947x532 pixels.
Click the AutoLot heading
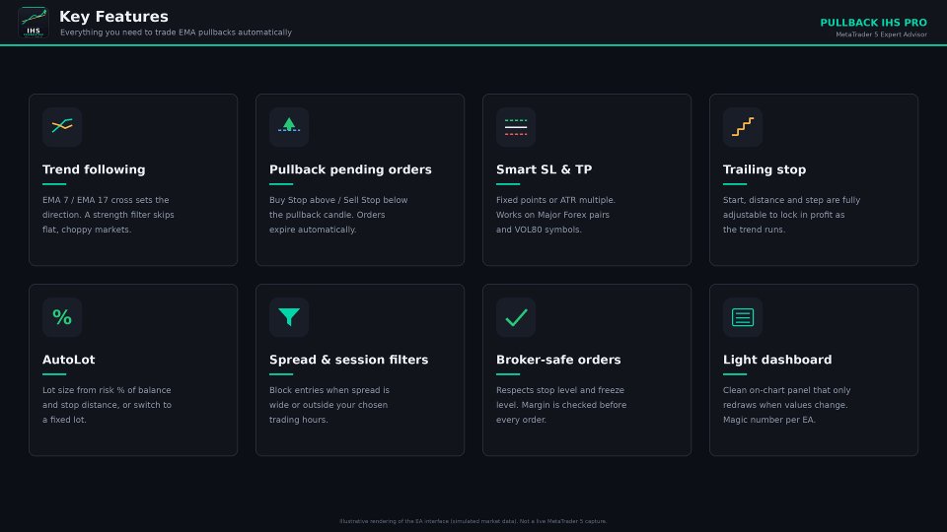tap(69, 360)
